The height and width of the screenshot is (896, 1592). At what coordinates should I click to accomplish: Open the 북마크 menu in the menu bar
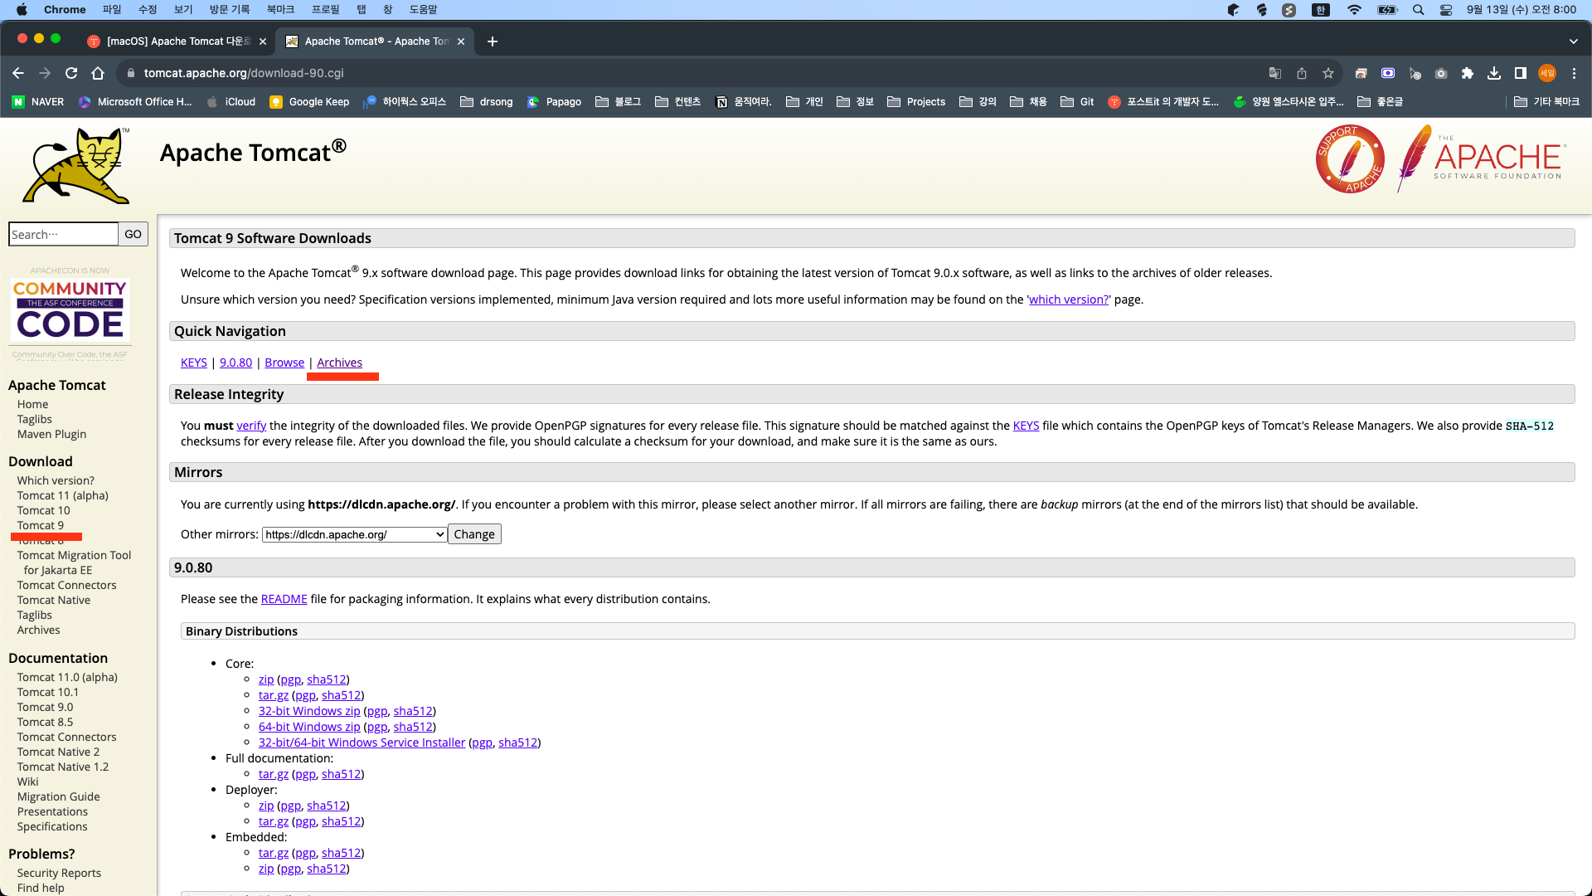point(280,10)
